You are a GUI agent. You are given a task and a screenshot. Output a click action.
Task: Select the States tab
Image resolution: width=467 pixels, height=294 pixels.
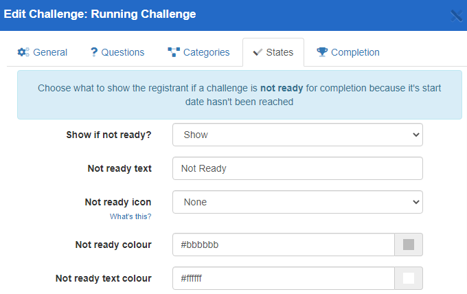tap(273, 52)
